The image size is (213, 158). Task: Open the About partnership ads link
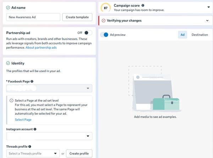tap(41, 48)
